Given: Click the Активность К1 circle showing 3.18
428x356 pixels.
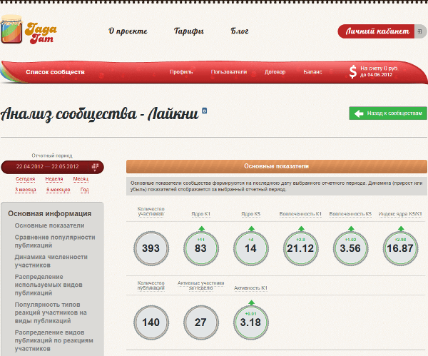Looking at the screenshot, I should [250, 322].
